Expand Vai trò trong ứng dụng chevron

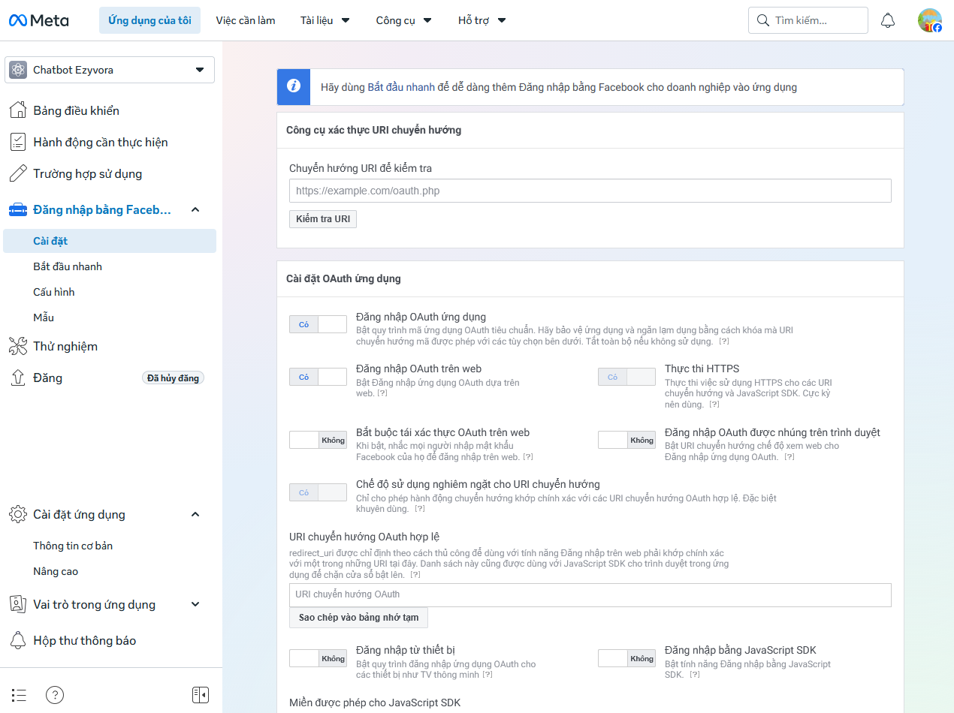pyautogui.click(x=195, y=604)
